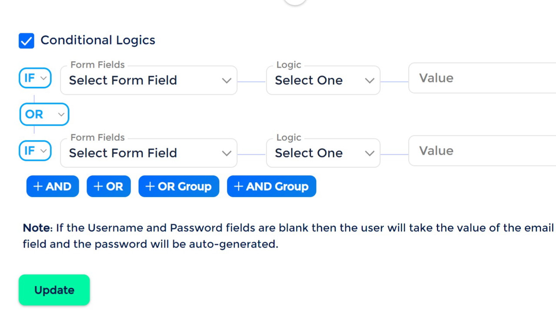Open first row Logic Select One dropdown
Viewport: 556px width, 313px height.
point(323,80)
